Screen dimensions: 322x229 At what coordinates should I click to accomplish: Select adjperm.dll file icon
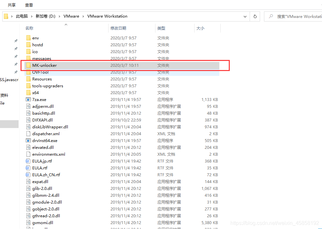[28, 106]
